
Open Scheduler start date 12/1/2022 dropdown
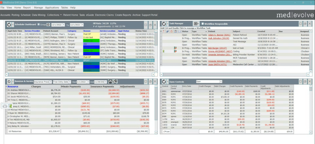pyautogui.click(x=64, y=25)
